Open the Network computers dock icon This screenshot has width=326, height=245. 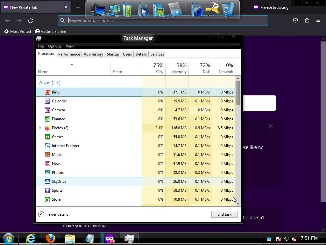(113, 10)
